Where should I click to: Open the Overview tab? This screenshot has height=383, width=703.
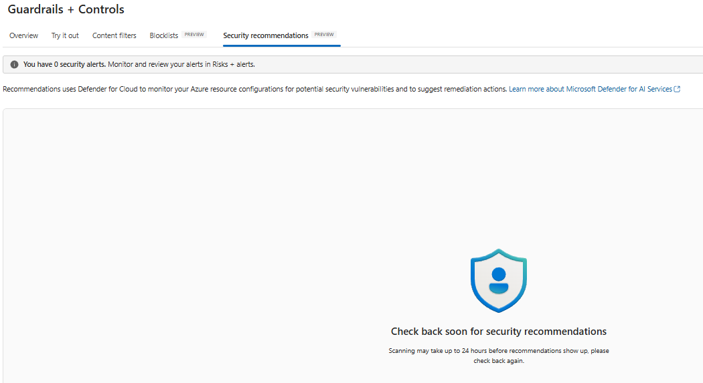coord(23,35)
